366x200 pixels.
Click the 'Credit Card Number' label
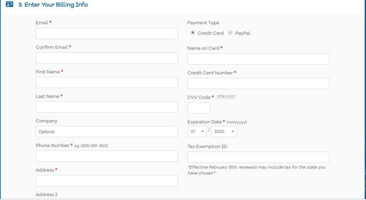pyautogui.click(x=210, y=73)
